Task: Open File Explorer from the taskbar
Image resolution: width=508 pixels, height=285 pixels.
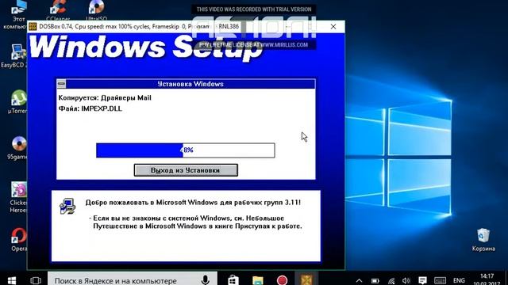Action: tap(258, 279)
